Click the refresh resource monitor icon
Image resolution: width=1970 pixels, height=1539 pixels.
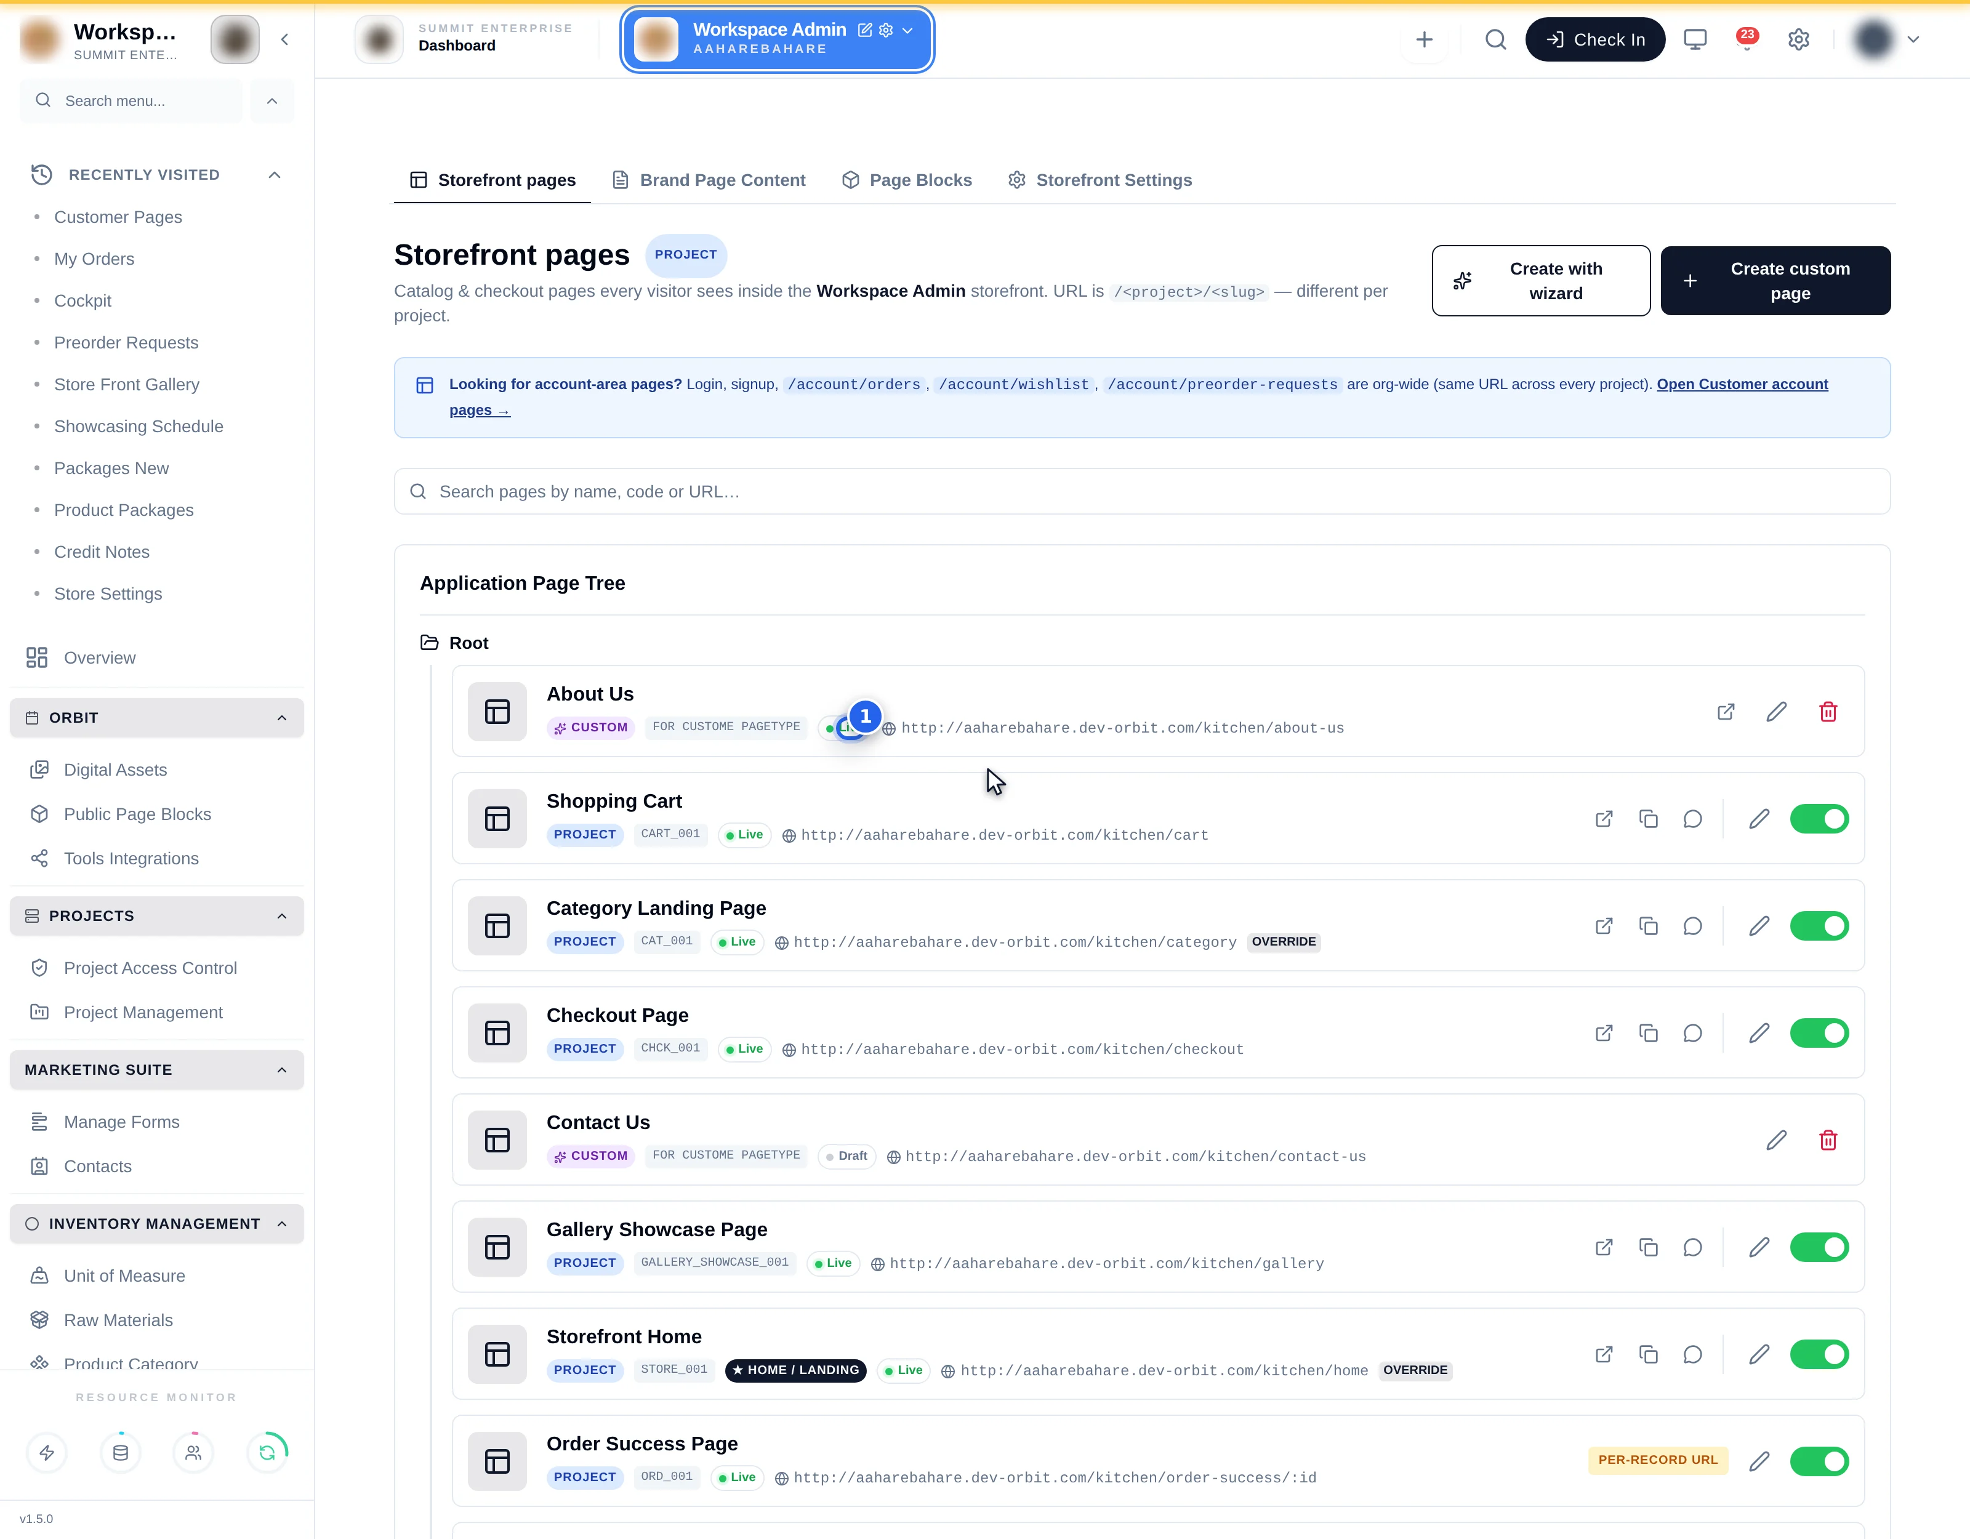(267, 1452)
